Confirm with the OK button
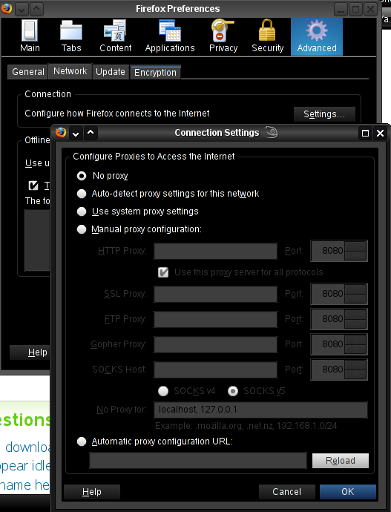Screen dimensions: 391x512 (x=348, y=492)
